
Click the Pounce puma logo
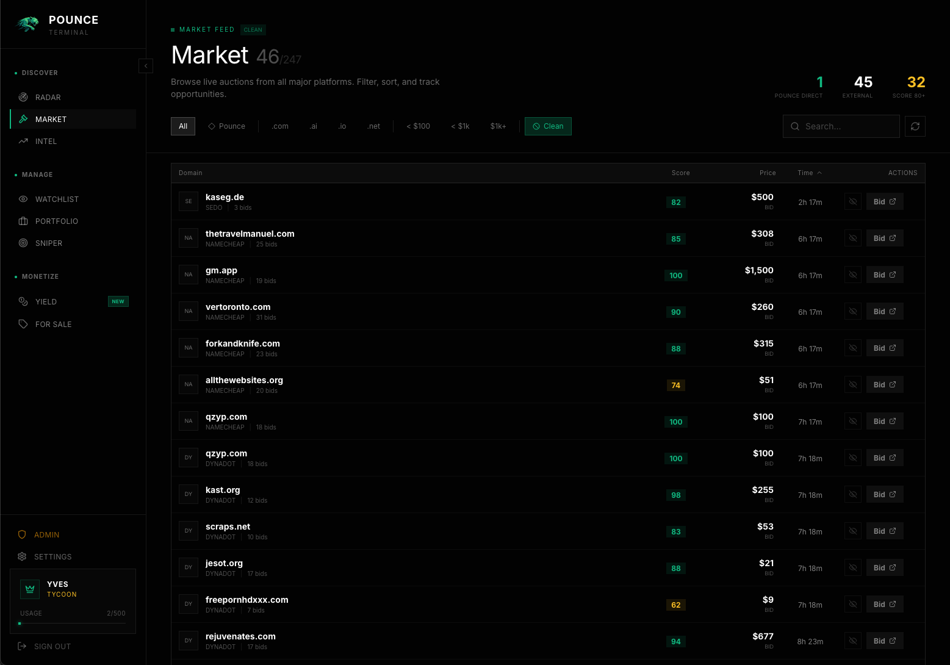point(27,24)
